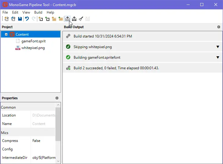The height and width of the screenshot is (164, 223).
Task: Click the Location value D:\Documents
Action: (x=44, y=115)
